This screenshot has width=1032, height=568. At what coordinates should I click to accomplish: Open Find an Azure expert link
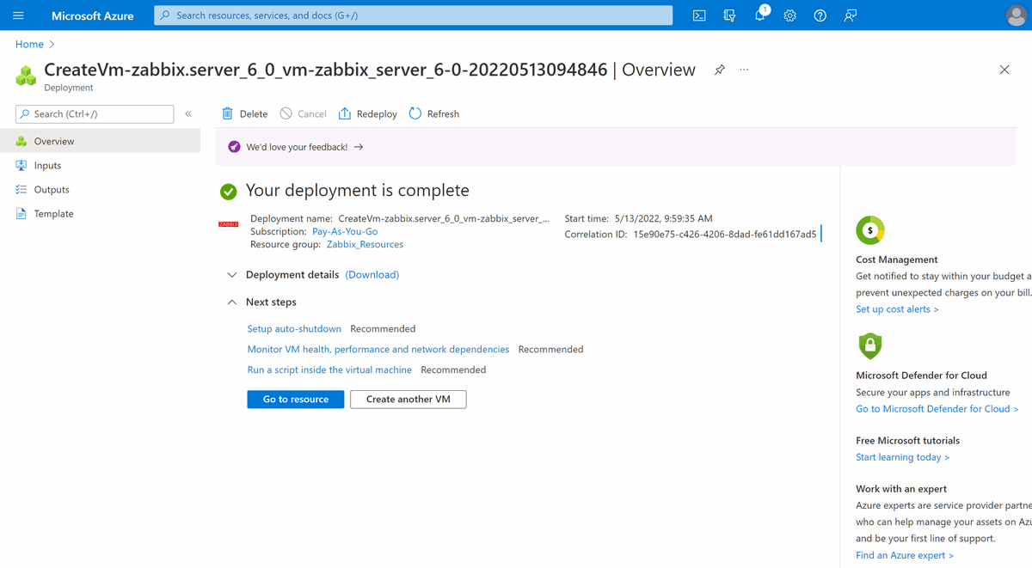[x=905, y=555]
